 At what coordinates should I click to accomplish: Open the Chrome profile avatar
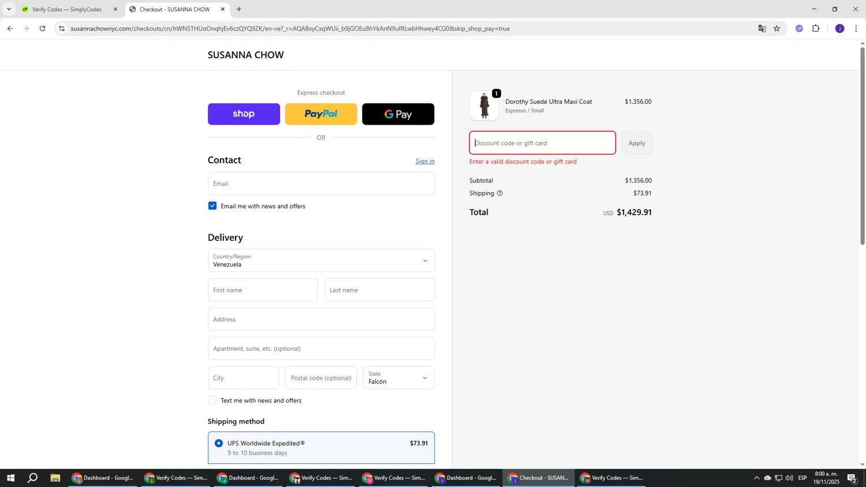click(839, 28)
